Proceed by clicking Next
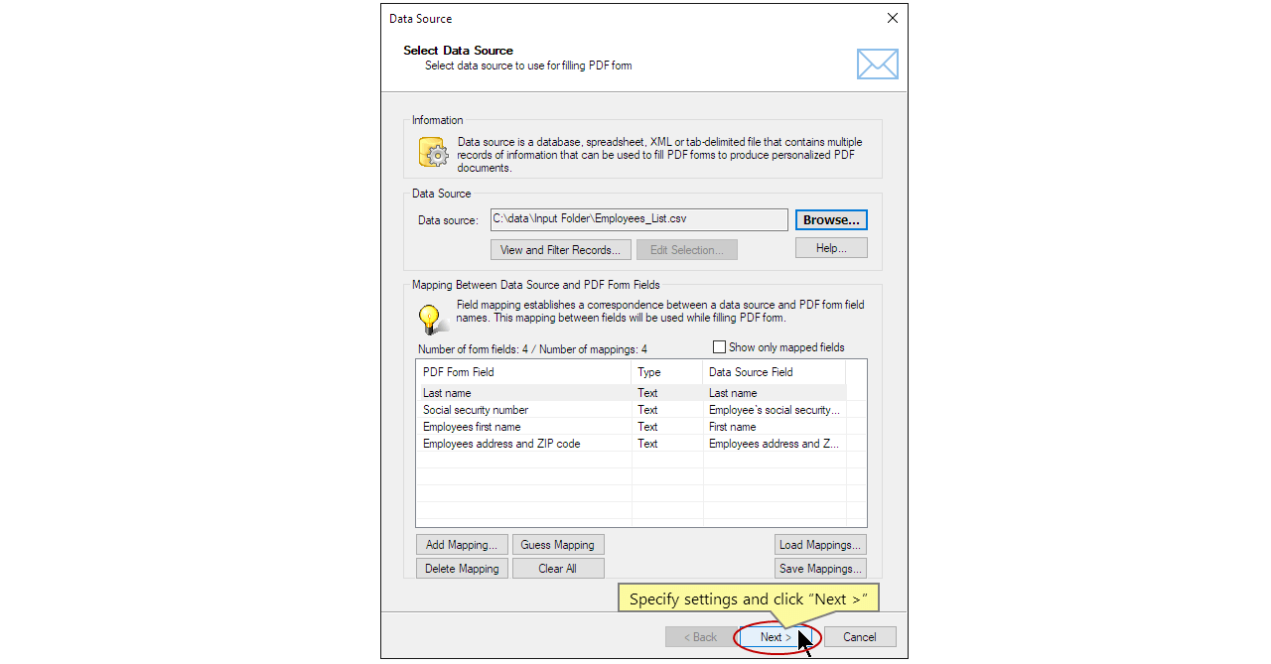Viewport: 1271px width, 664px height. click(776, 636)
